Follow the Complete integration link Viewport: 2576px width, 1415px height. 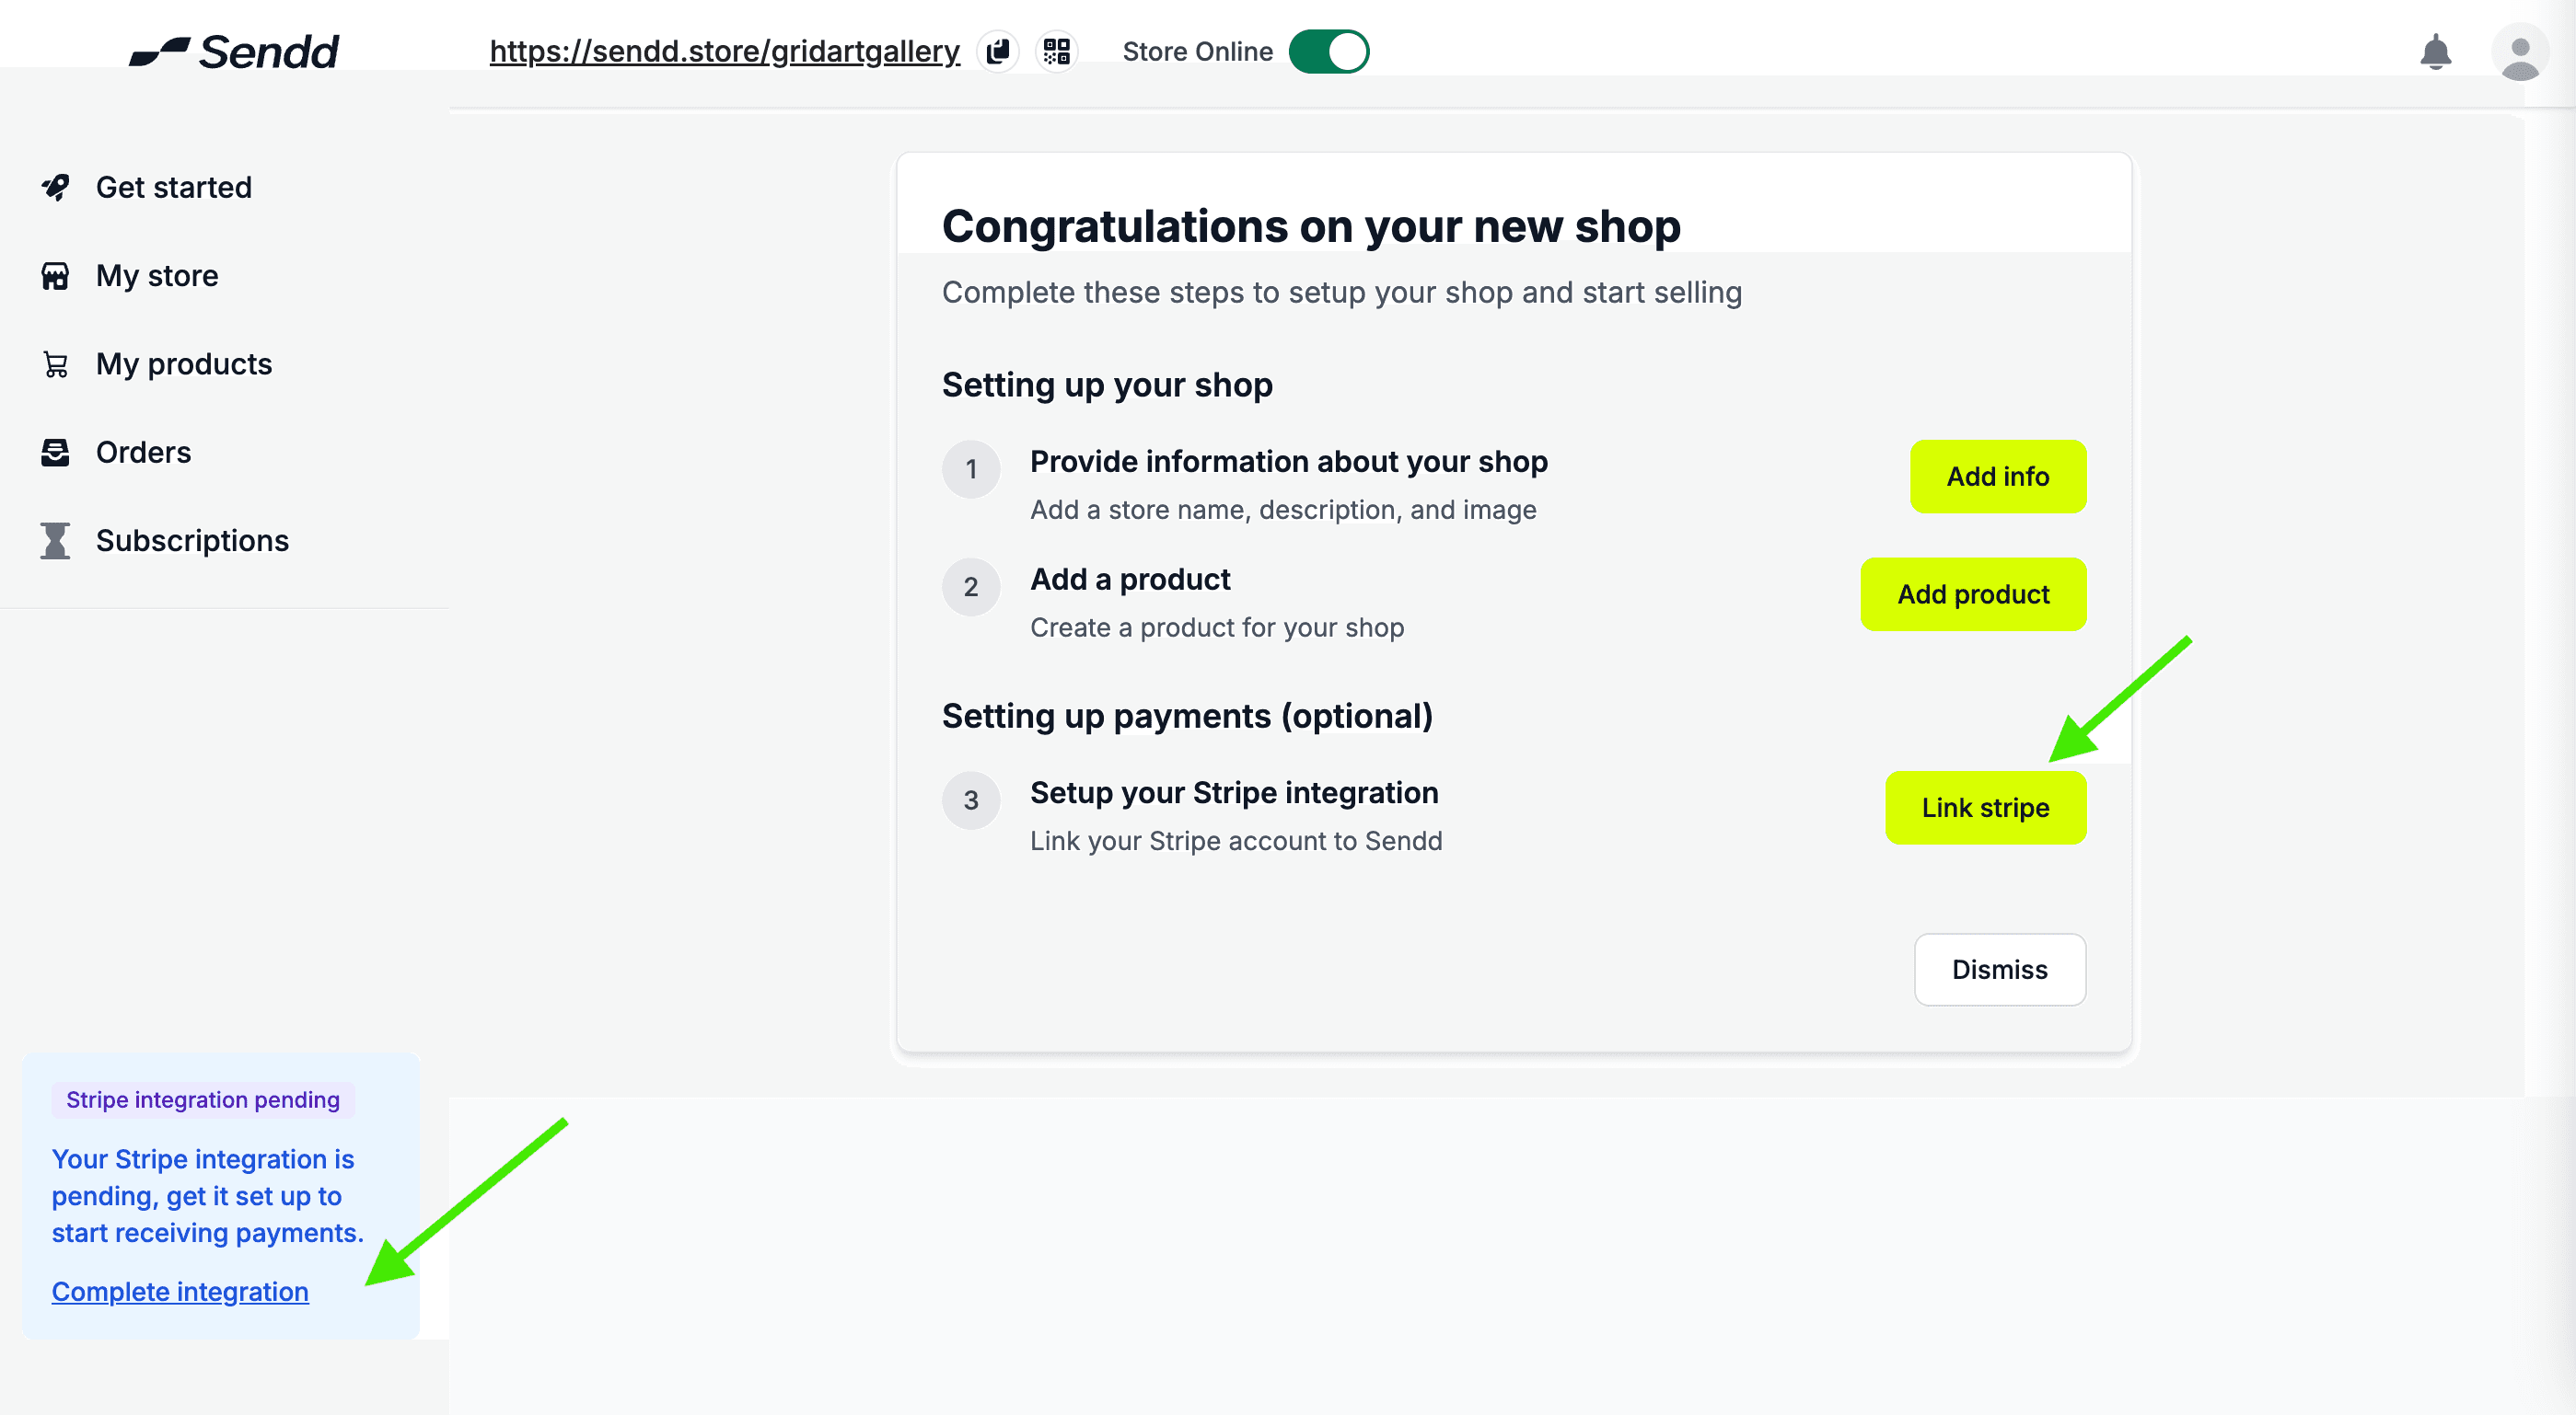[180, 1291]
